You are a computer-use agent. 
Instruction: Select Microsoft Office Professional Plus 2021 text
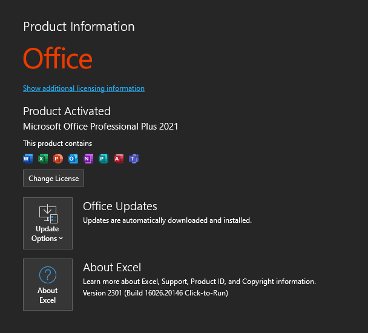coord(100,127)
